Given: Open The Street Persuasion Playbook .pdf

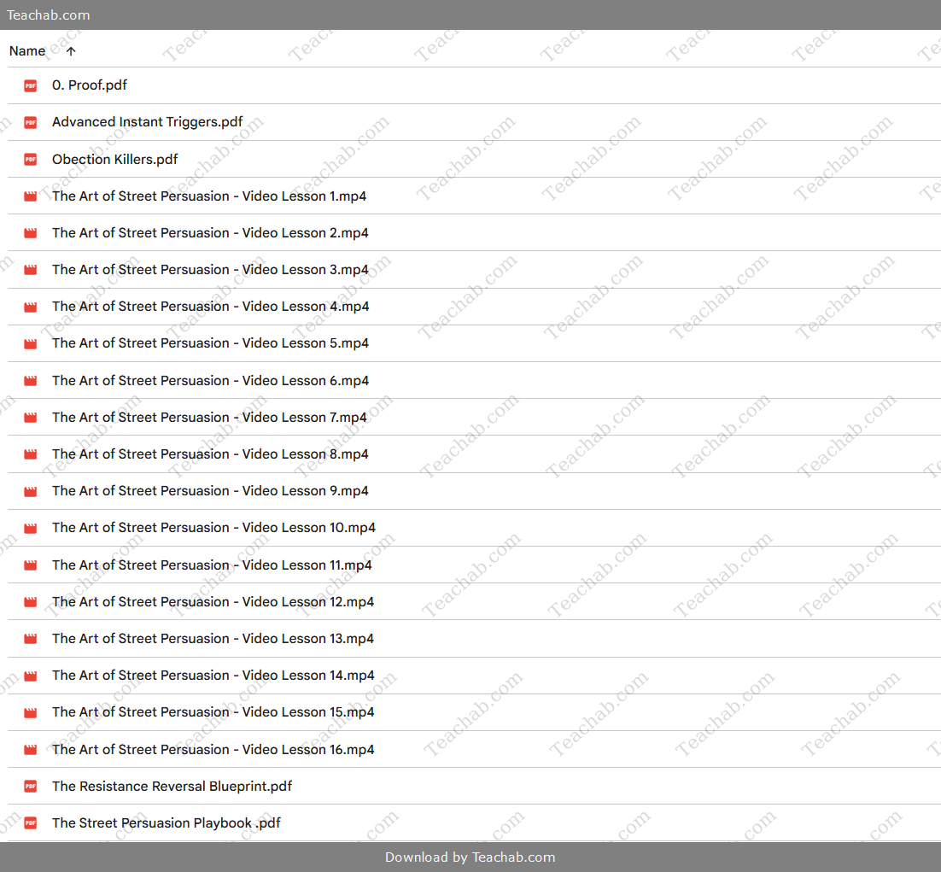Looking at the screenshot, I should 167,822.
